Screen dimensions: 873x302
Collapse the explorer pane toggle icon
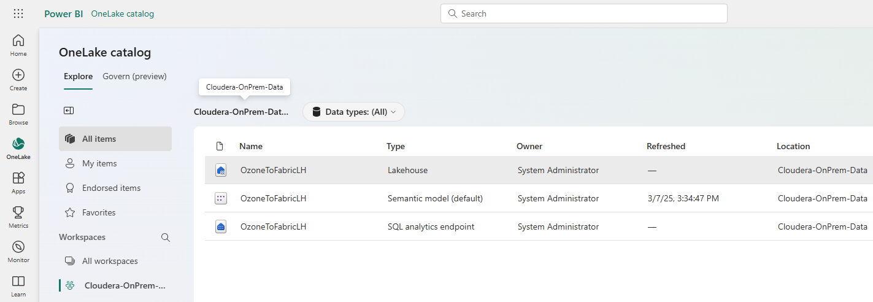[69, 110]
